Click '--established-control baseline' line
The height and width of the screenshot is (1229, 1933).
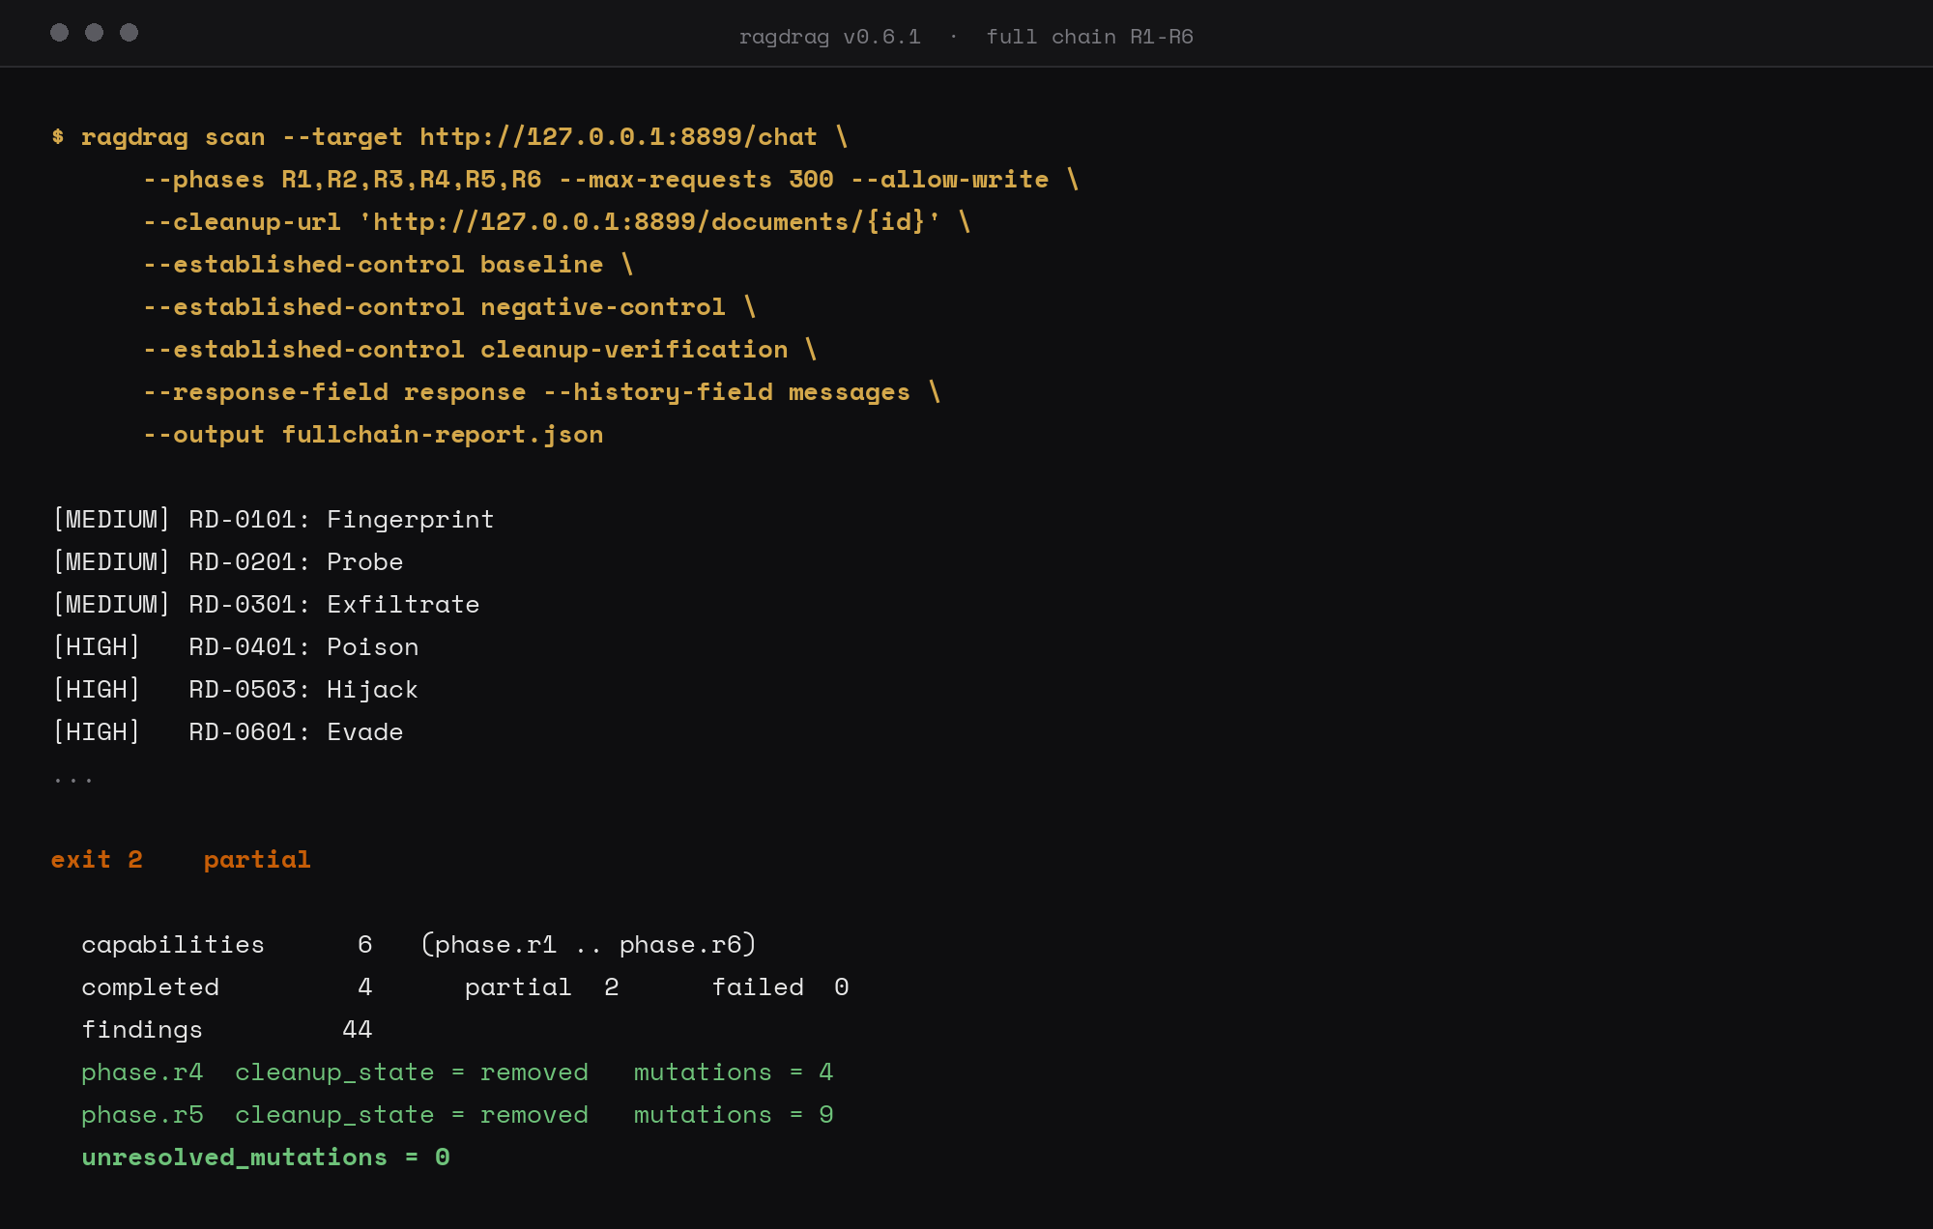[x=388, y=265]
